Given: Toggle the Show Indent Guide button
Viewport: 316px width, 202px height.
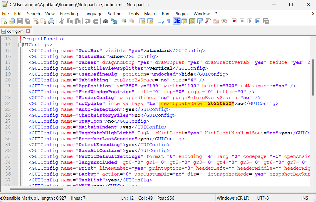Looking at the screenshot, I should pos(177,21).
